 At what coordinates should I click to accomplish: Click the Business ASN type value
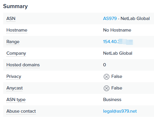pyautogui.click(x=112, y=100)
